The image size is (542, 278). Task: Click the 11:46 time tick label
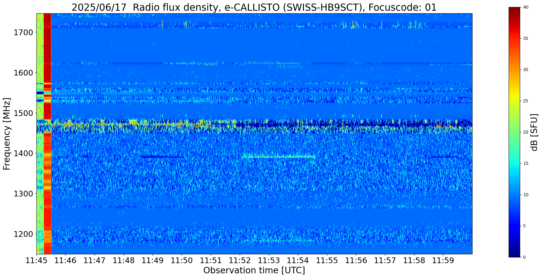click(x=66, y=261)
